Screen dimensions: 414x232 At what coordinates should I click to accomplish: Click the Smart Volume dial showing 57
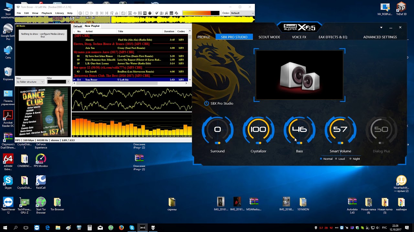click(340, 130)
